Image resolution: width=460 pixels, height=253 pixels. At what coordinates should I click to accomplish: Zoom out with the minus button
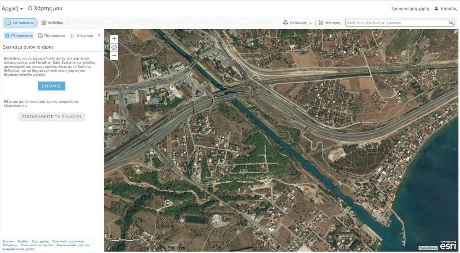[x=114, y=56]
